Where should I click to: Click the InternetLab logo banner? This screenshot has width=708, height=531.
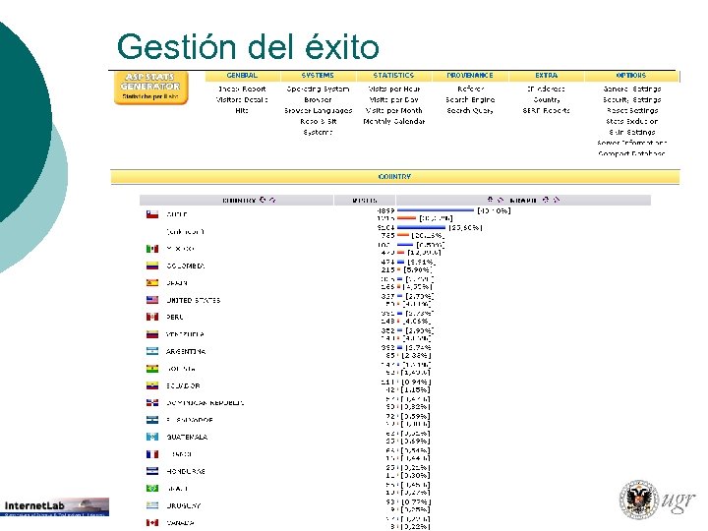point(55,506)
